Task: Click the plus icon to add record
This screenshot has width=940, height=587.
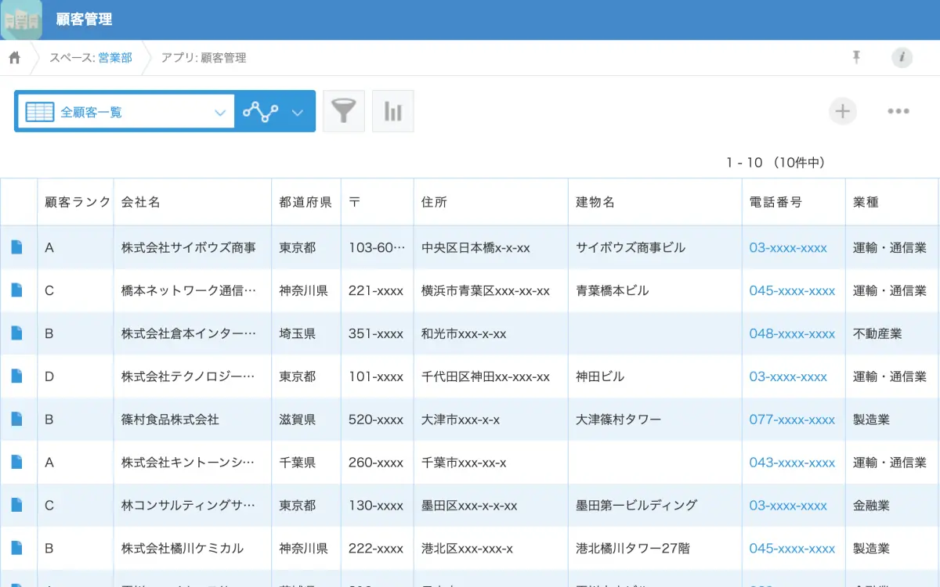Action: pyautogui.click(x=842, y=111)
